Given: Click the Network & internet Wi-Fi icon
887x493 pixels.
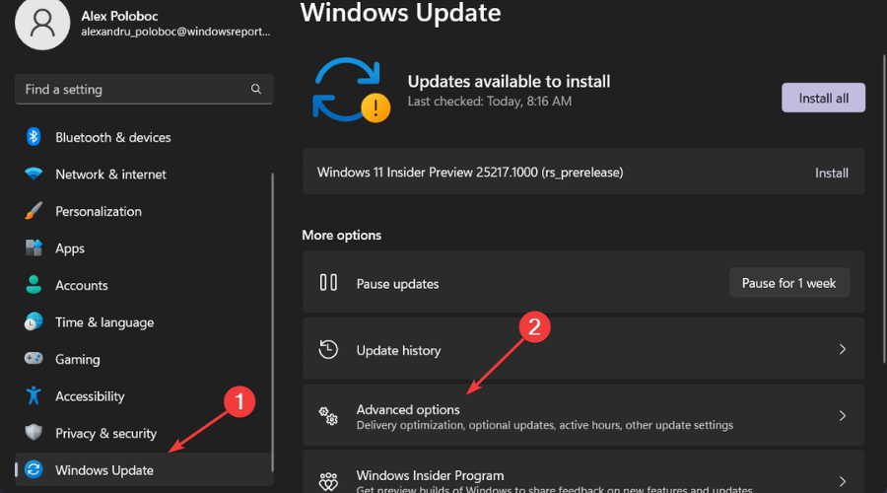Looking at the screenshot, I should [x=34, y=174].
